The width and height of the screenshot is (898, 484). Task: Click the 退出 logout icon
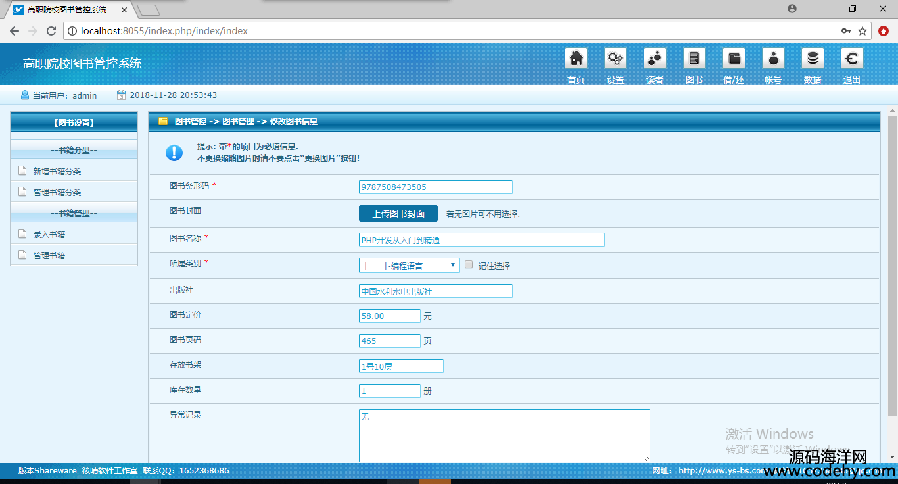pos(852,59)
